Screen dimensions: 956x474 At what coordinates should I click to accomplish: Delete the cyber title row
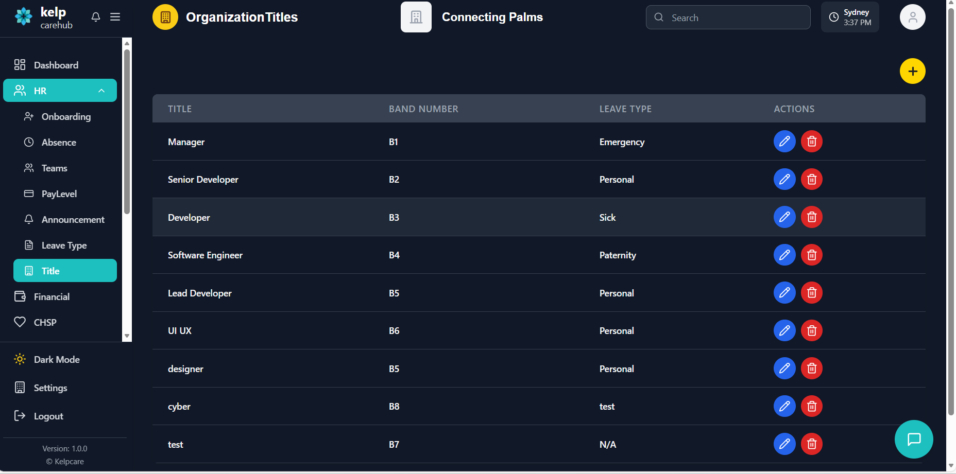coord(811,407)
